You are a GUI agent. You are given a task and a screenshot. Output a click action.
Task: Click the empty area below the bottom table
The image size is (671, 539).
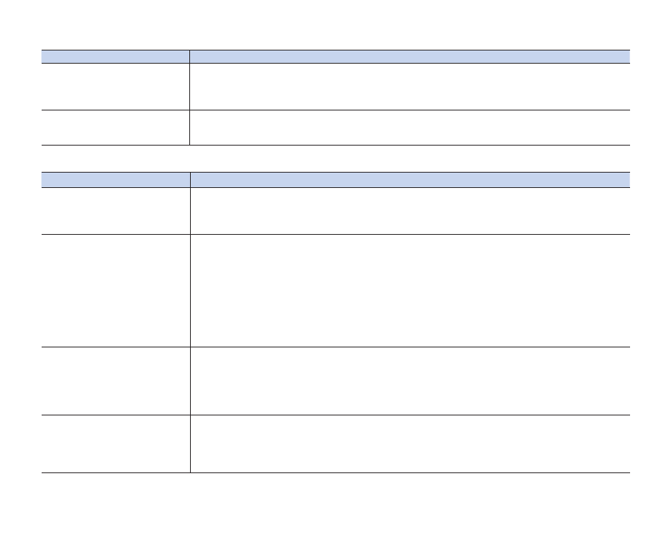click(335, 506)
